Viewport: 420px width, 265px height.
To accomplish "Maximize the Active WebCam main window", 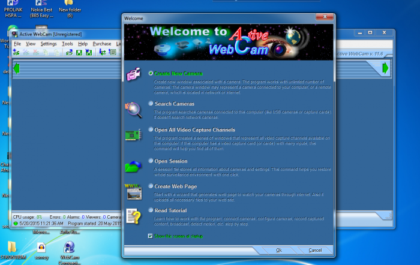I will pyautogui.click(x=370, y=32).
